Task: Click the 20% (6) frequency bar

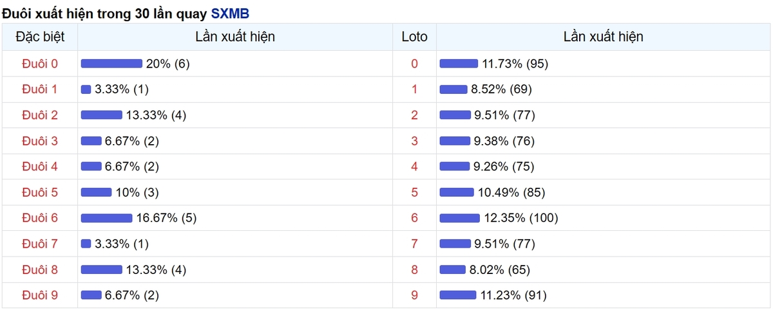Action: pos(111,64)
